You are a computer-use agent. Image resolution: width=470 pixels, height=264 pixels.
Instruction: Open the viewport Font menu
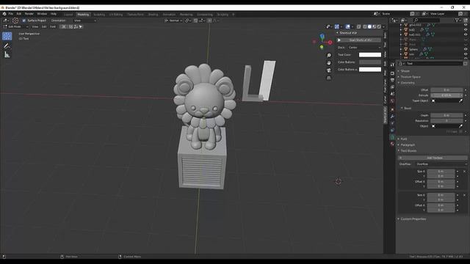pos(53,26)
